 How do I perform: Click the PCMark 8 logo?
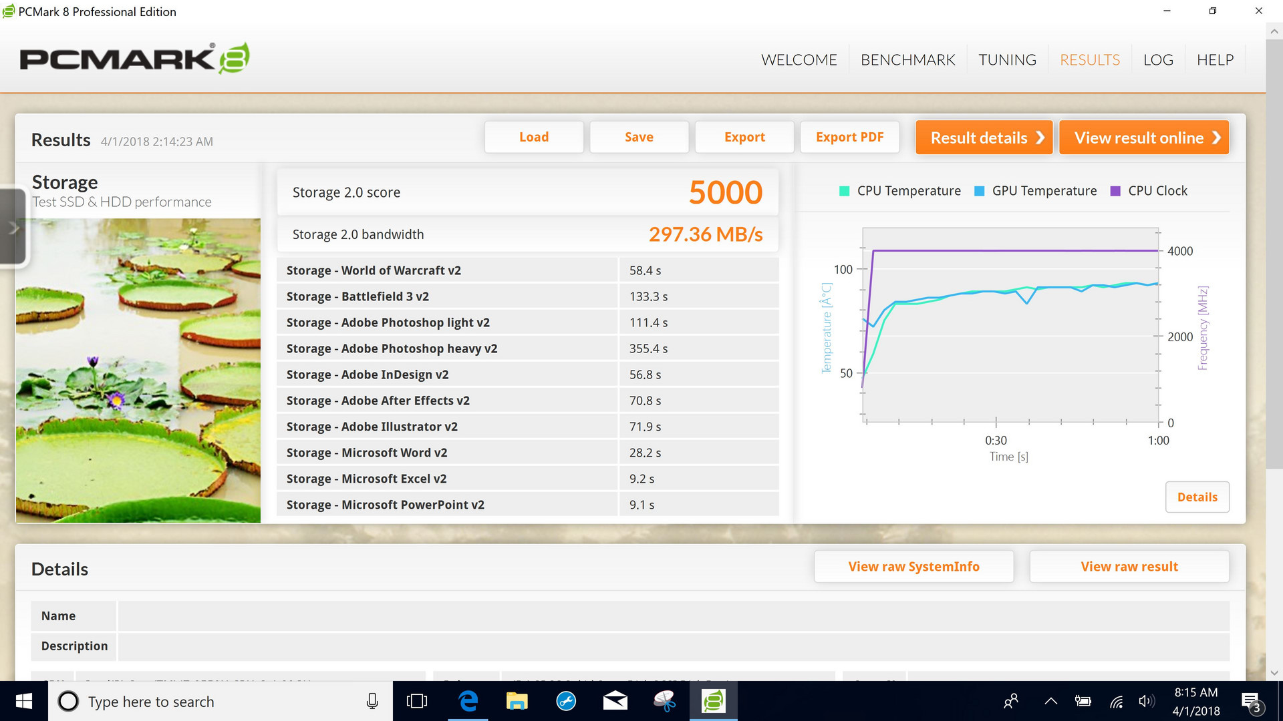tap(134, 59)
